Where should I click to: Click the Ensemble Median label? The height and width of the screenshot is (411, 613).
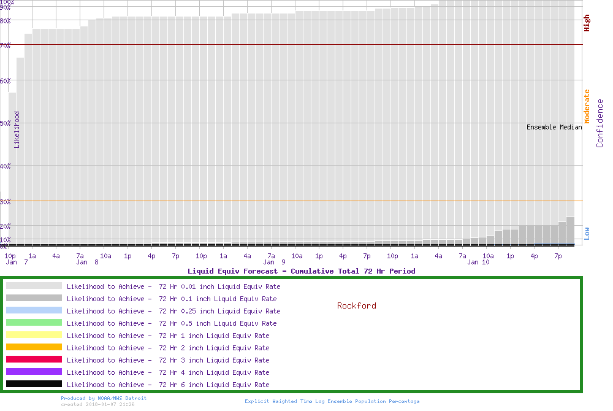554,128
